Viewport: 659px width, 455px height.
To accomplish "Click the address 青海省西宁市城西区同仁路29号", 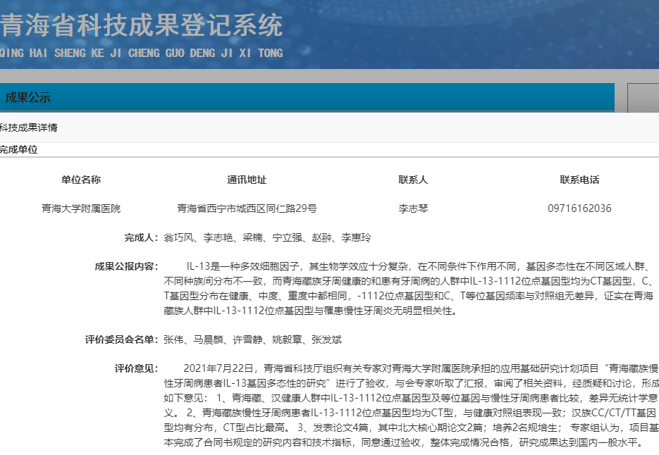I will (247, 208).
